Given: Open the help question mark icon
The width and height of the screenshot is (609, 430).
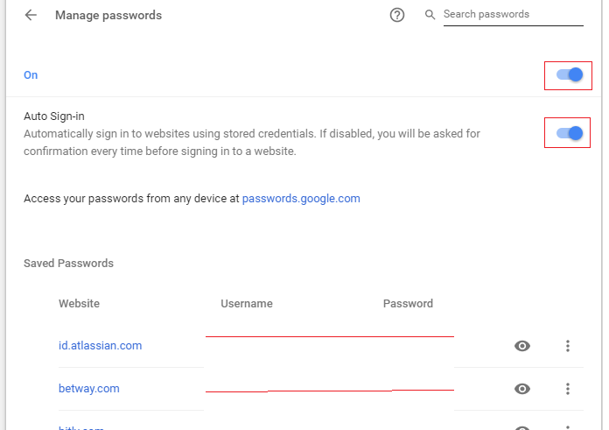Looking at the screenshot, I should click(397, 15).
